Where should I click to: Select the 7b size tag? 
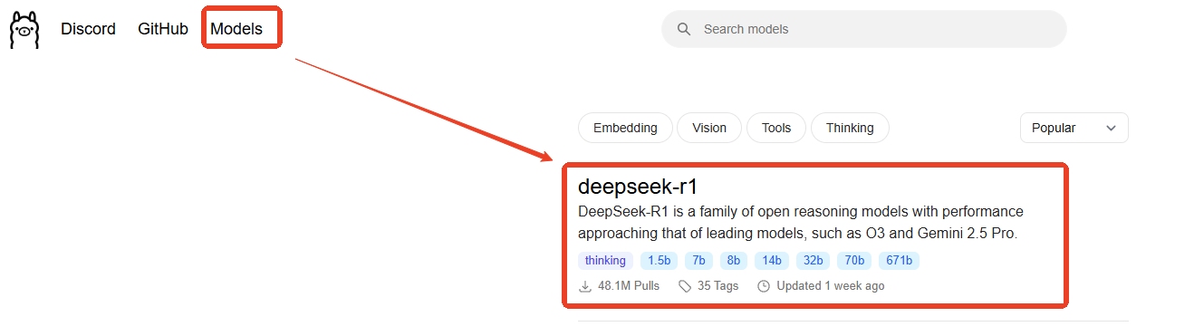pyautogui.click(x=698, y=261)
